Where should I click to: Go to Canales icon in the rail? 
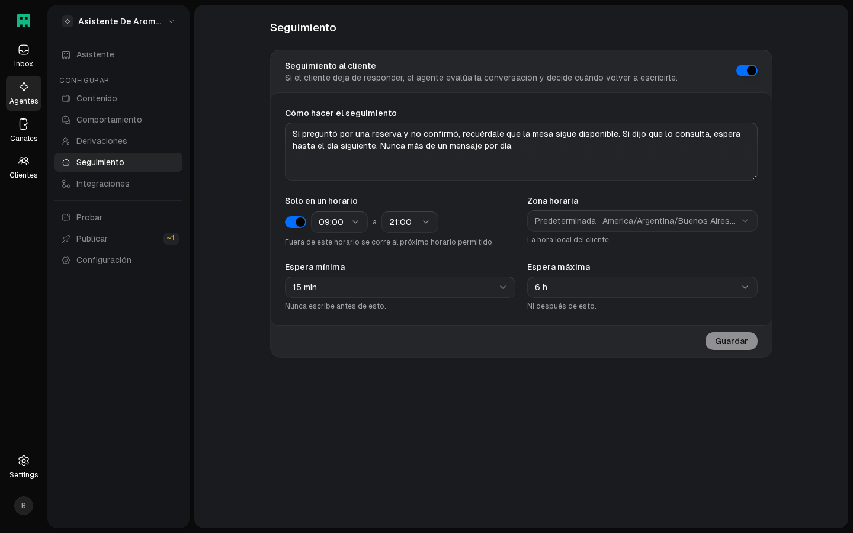pos(24,124)
